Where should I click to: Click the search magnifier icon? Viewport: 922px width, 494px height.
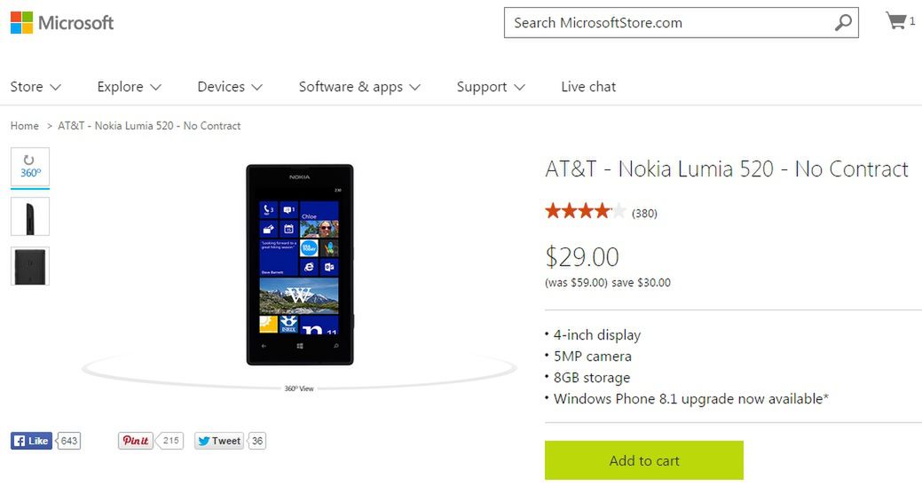point(843,23)
